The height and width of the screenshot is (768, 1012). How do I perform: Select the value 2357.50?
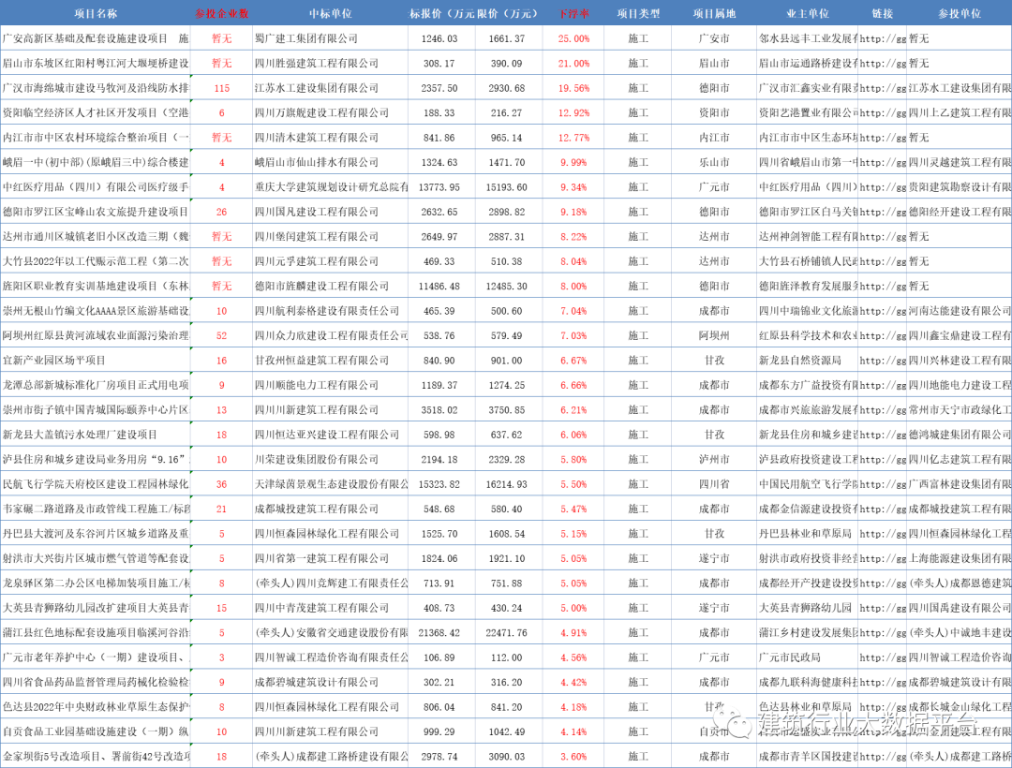(439, 88)
